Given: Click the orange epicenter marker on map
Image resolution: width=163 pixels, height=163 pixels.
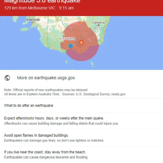Looking at the screenshot, I should (81, 42).
